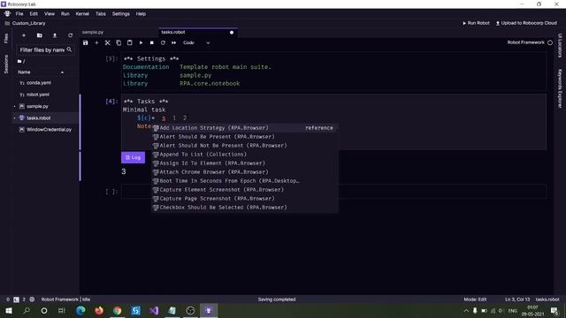Create a new launcher with the file browser plus icon
Screen dimensions: 566x318
pyautogui.click(x=24, y=35)
